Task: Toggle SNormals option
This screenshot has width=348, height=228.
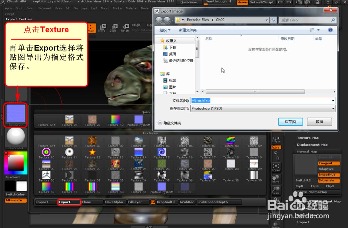Action: point(329,180)
